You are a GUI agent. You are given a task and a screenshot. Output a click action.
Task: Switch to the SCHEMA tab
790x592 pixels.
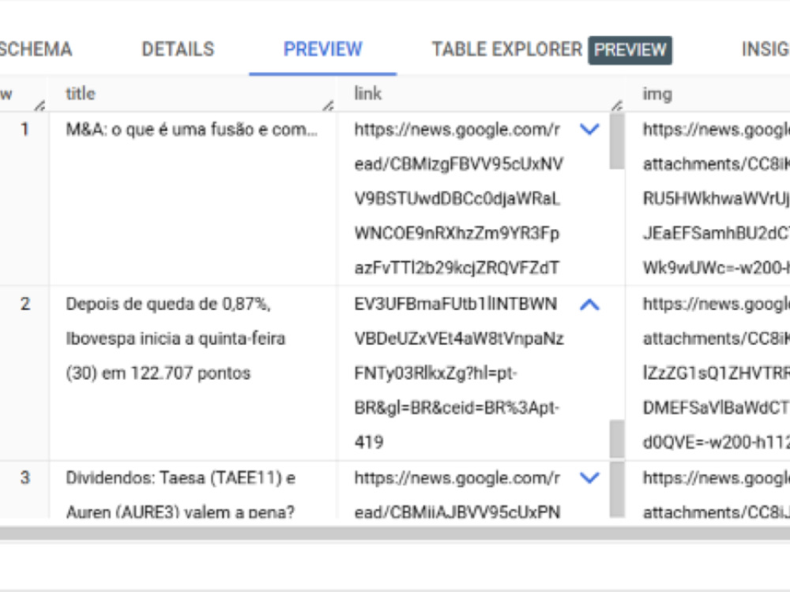34,49
